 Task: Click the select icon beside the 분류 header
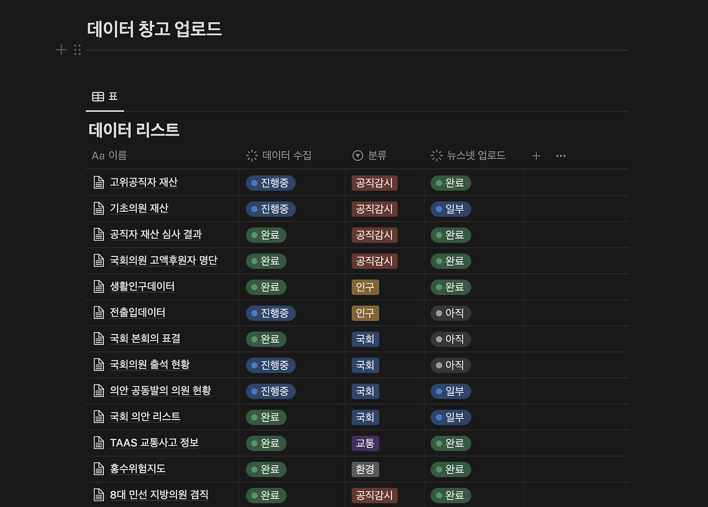[x=357, y=155]
